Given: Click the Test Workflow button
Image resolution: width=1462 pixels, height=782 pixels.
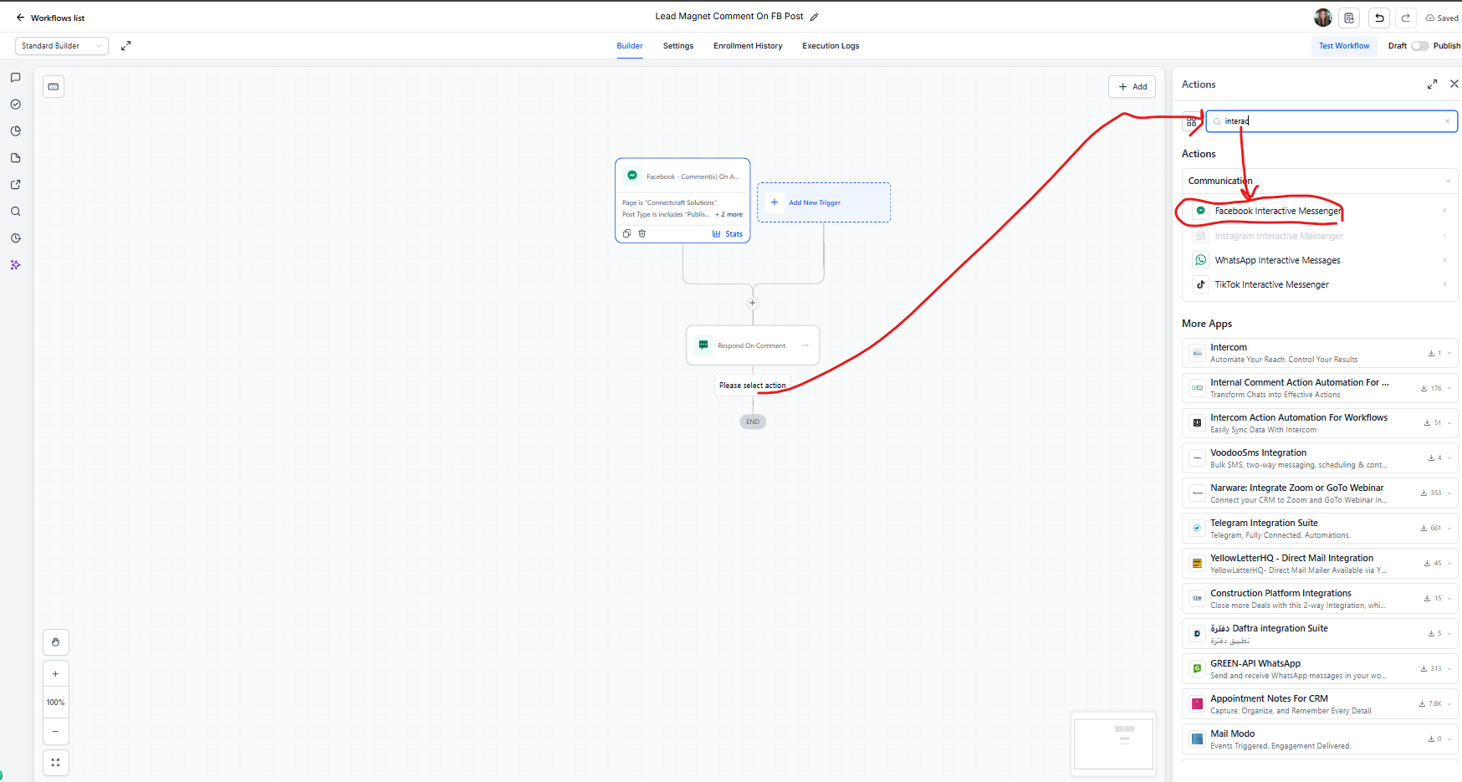Looking at the screenshot, I should pyautogui.click(x=1344, y=46).
